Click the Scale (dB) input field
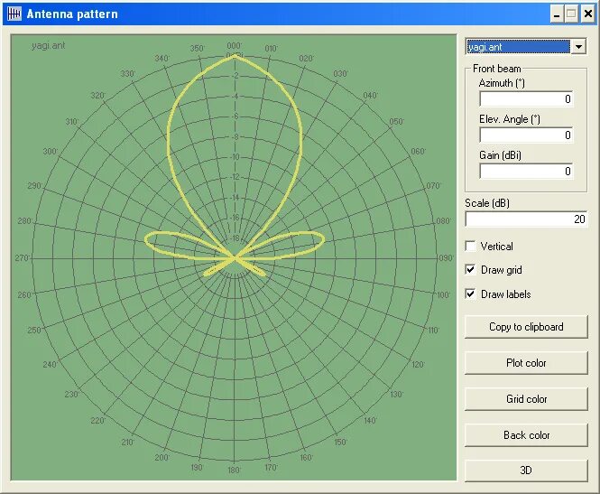 pyautogui.click(x=526, y=219)
